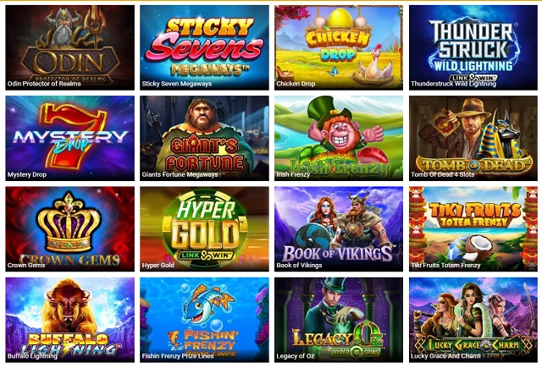Play Book of Vikings game
Viewport: 542px width, 368px height.
coord(339,229)
